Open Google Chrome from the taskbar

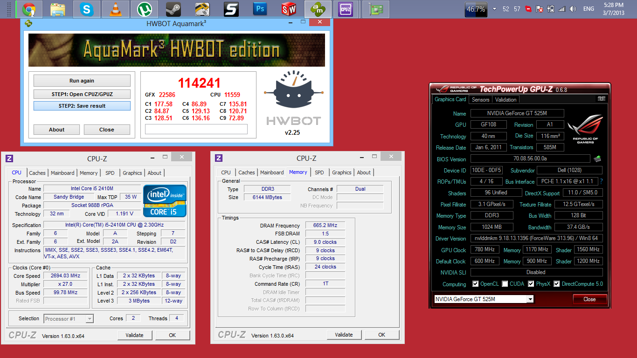click(29, 9)
